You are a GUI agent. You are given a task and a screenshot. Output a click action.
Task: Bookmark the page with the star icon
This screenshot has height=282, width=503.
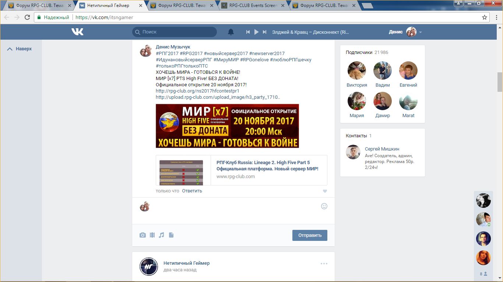(x=485, y=17)
